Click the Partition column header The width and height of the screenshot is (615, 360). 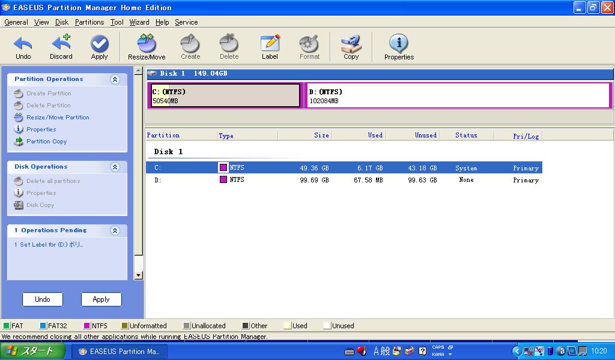pos(181,135)
